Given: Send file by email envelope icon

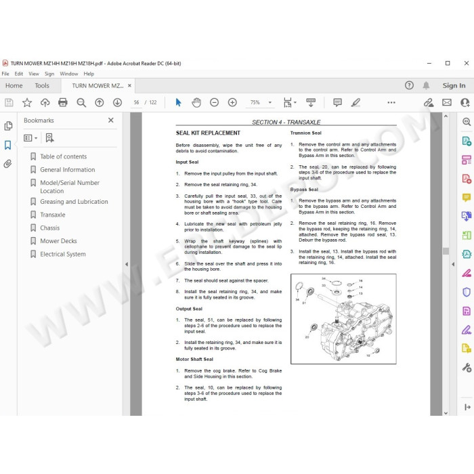Looking at the screenshot, I should pyautogui.click(x=447, y=103).
